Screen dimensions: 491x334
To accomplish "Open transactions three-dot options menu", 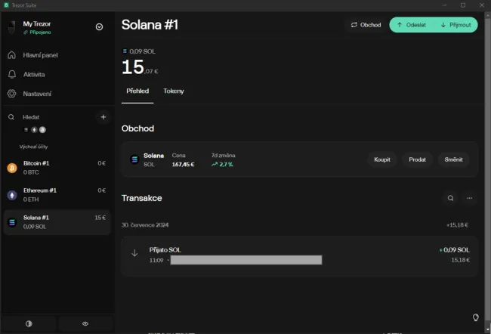I will (x=469, y=198).
